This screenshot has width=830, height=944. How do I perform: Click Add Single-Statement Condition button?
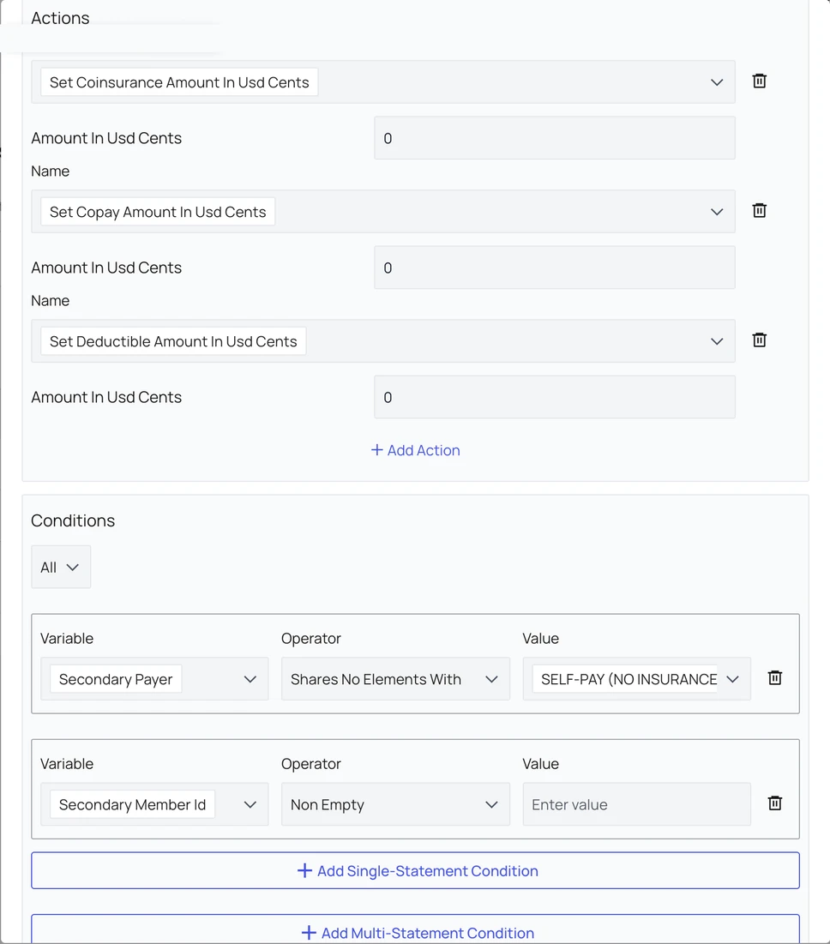point(415,870)
